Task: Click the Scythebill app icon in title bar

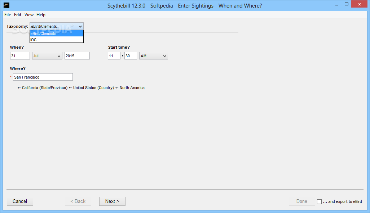Action: pos(6,5)
